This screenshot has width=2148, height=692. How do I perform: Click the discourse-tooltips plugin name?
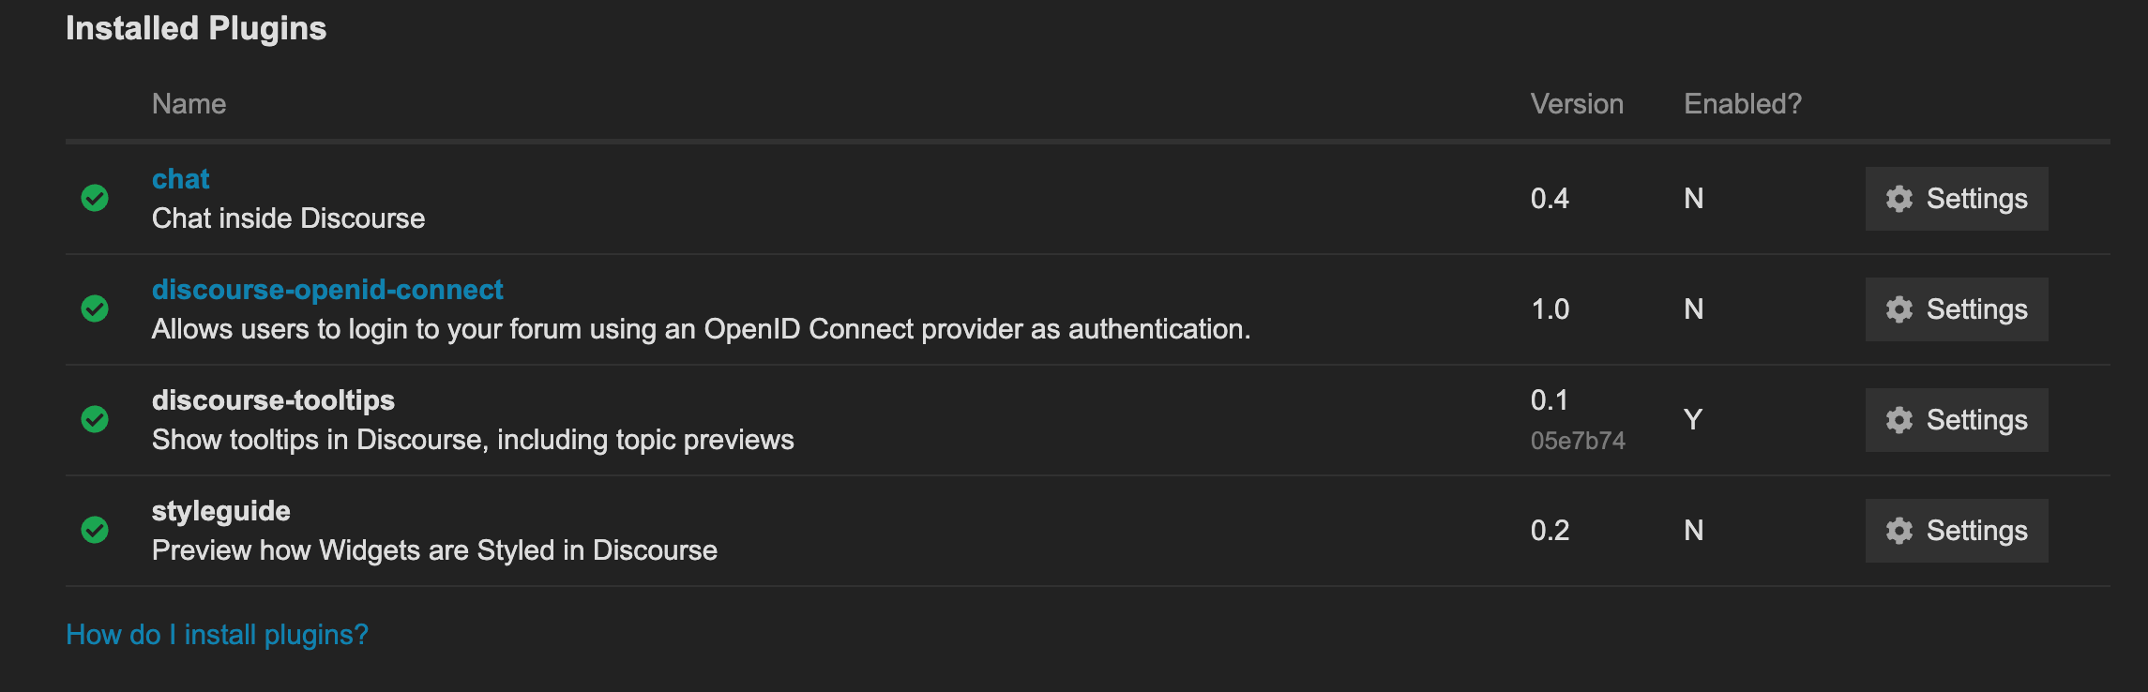[273, 400]
